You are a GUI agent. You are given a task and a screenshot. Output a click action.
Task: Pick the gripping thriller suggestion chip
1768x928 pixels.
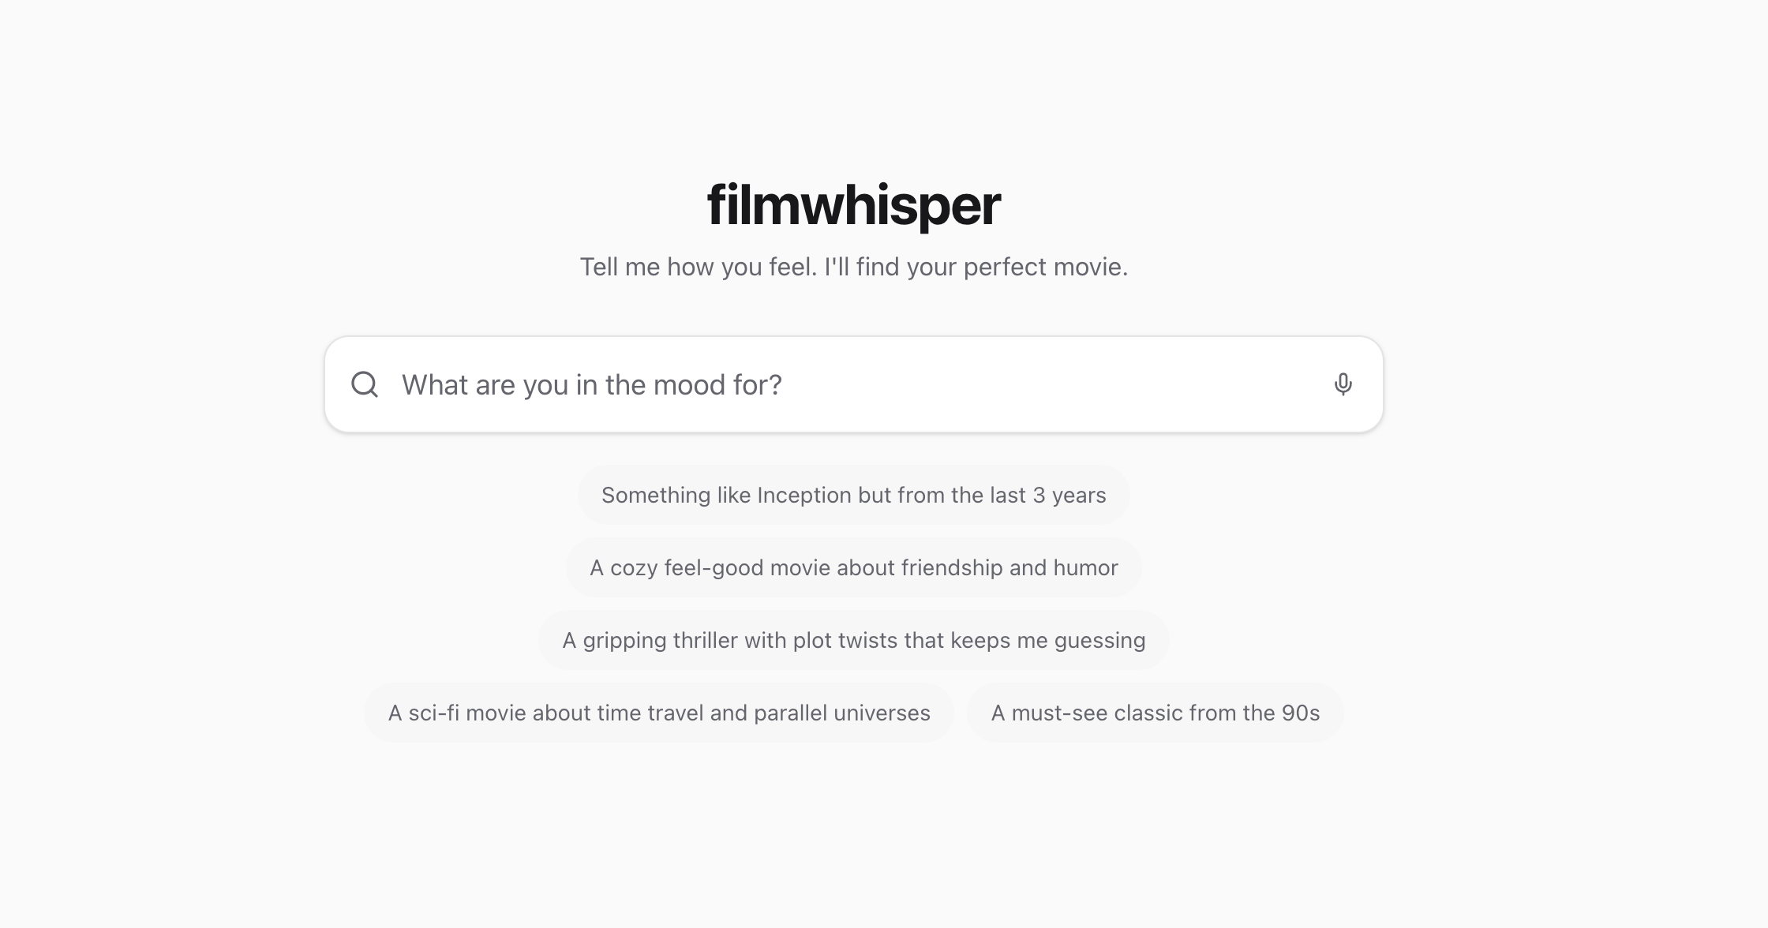[x=853, y=640]
